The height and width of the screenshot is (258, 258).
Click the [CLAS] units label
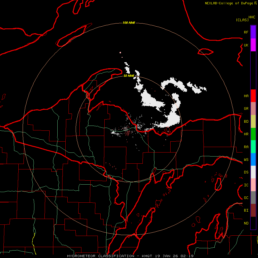click(242, 20)
